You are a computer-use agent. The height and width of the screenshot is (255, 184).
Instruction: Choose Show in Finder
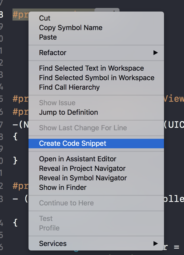tap(63, 187)
